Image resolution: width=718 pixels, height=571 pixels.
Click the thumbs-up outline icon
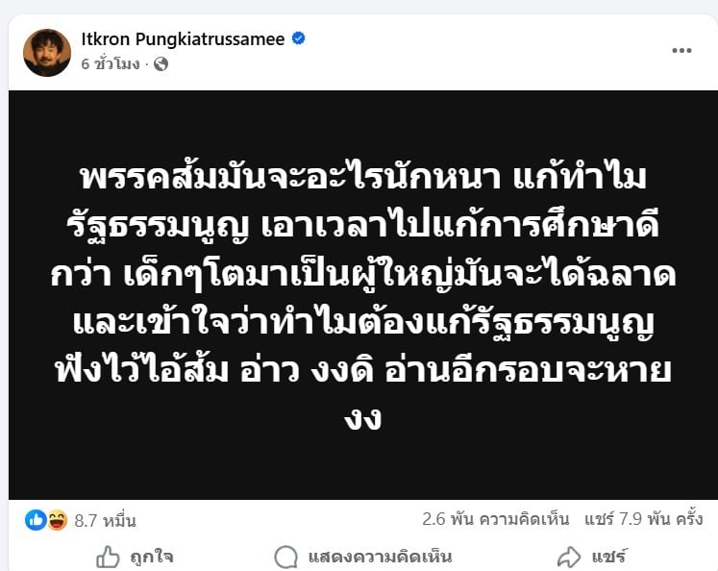[108, 557]
